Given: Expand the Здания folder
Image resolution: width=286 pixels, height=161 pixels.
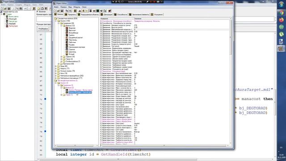Looking at the screenshot, I should pyautogui.click(x=61, y=57).
